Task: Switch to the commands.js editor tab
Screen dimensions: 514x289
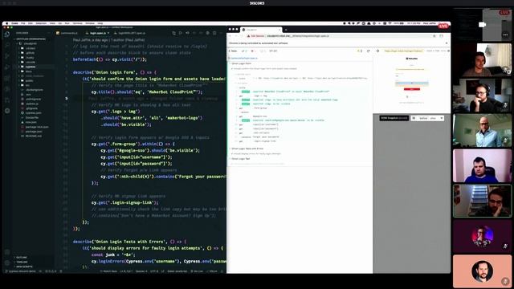Action: (68, 33)
